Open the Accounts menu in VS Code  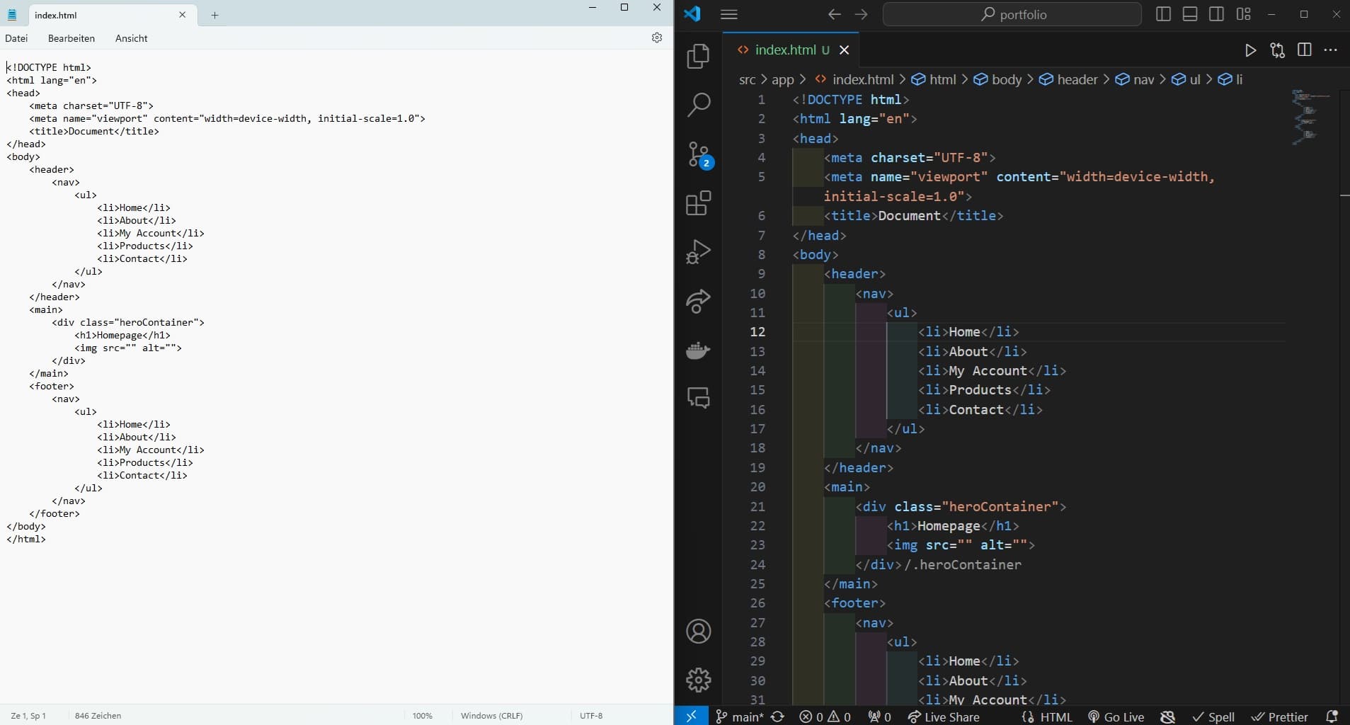tap(698, 632)
